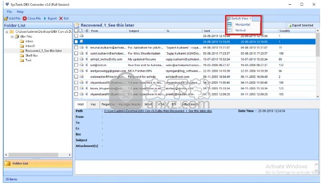Image resolution: width=321 pixels, height=183 pixels.
Task: Click the bottom Folder List pane icon
Action: pos(8,164)
